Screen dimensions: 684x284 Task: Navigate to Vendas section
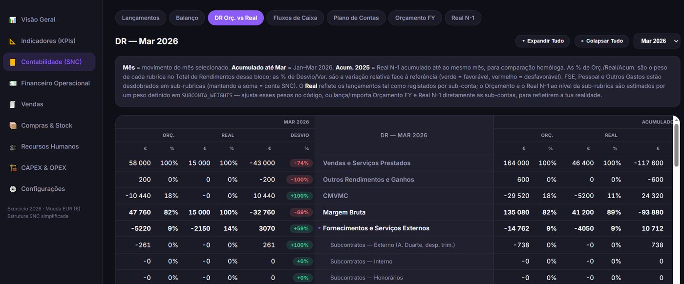point(49,104)
